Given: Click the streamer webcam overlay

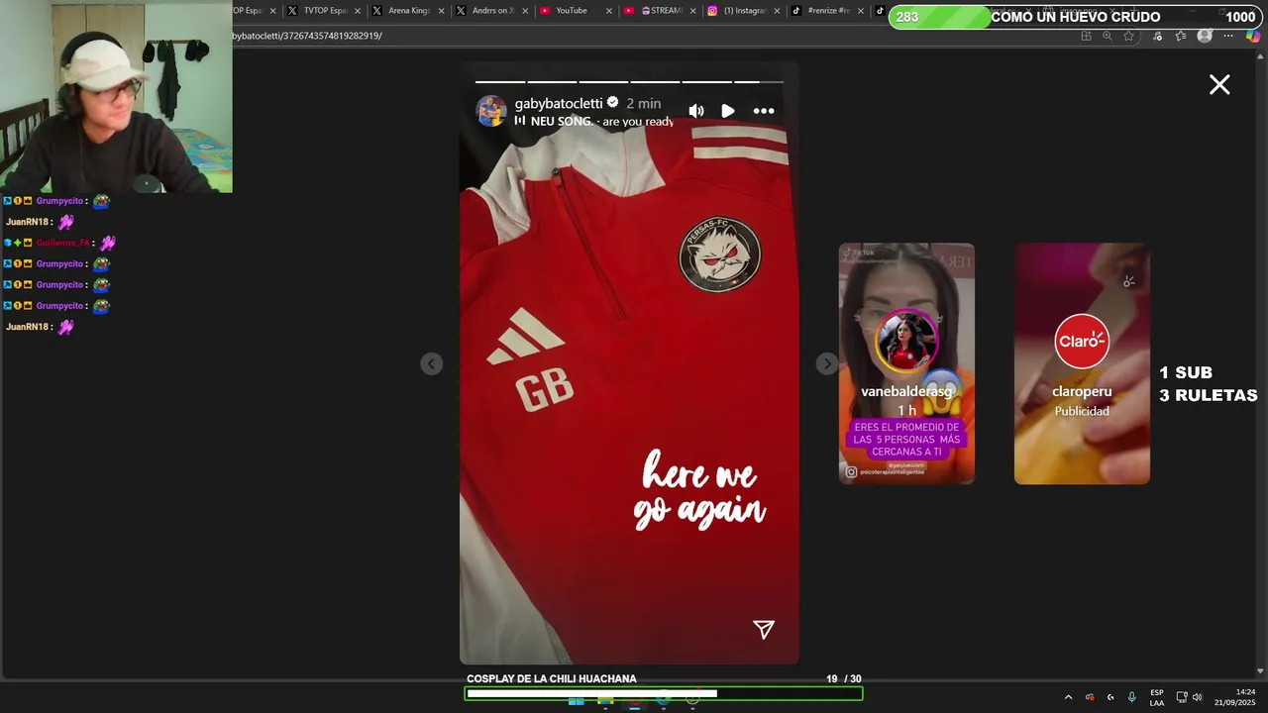Looking at the screenshot, I should click(x=116, y=96).
